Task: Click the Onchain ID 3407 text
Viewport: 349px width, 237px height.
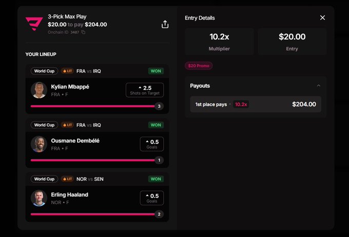Action: click(x=64, y=32)
